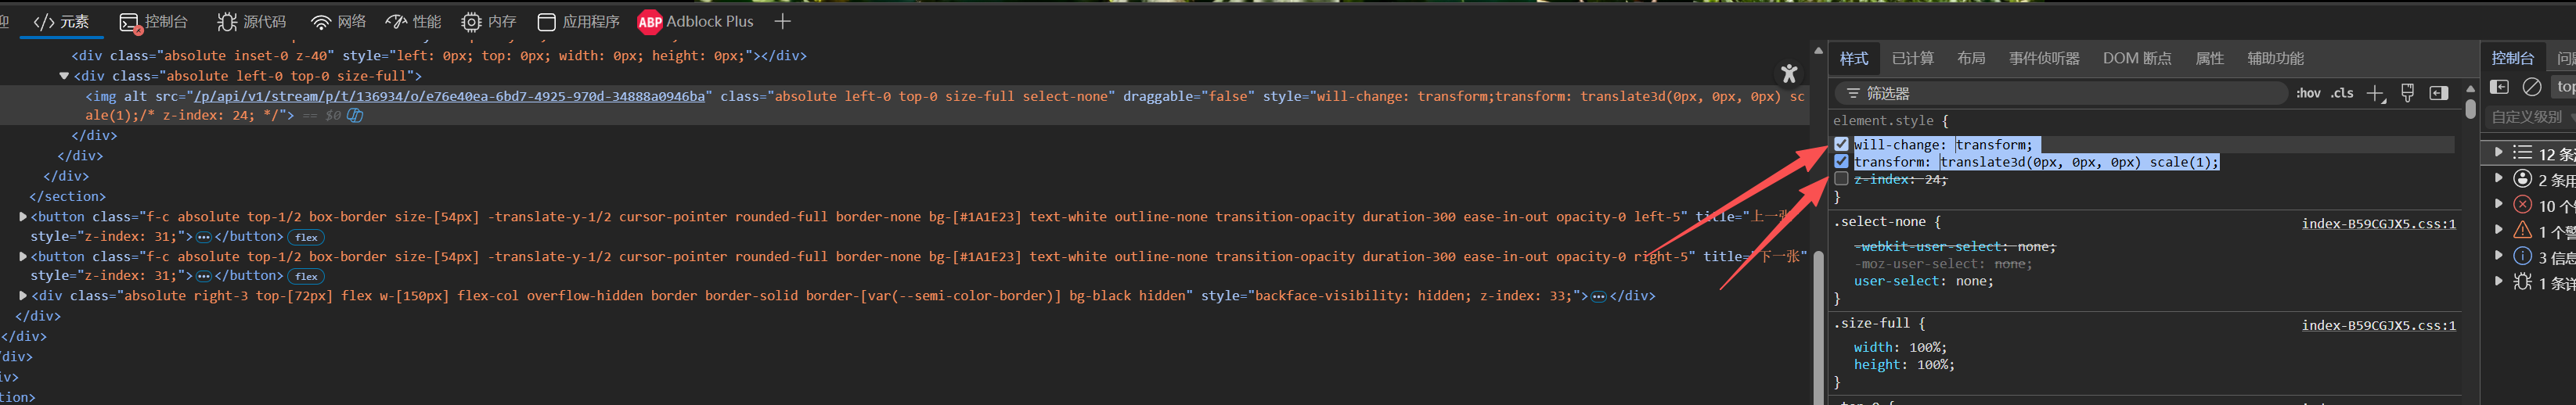Toggle the computed styles sidebar icon
The image size is (2576, 405).
pos(2439,93)
